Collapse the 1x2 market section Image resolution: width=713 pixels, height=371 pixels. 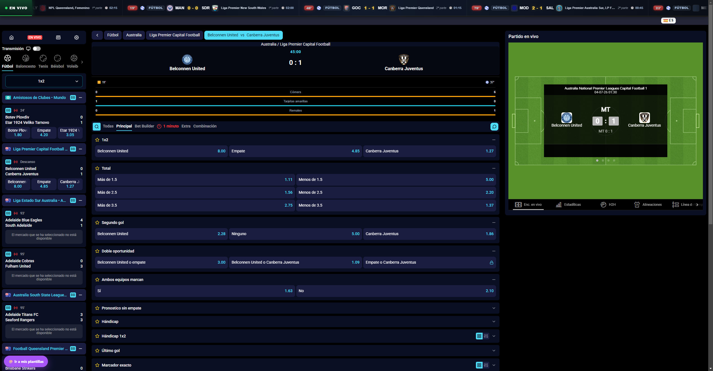pyautogui.click(x=494, y=140)
